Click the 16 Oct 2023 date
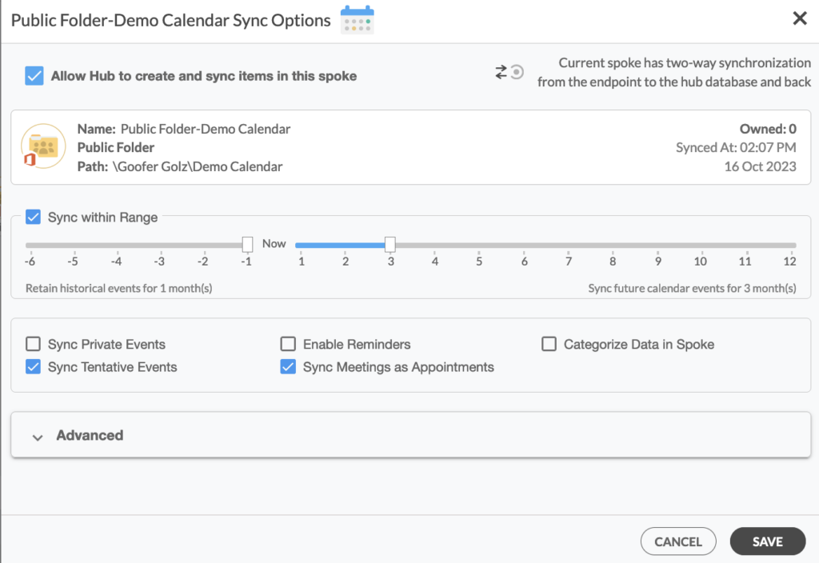The width and height of the screenshot is (819, 563). click(760, 166)
